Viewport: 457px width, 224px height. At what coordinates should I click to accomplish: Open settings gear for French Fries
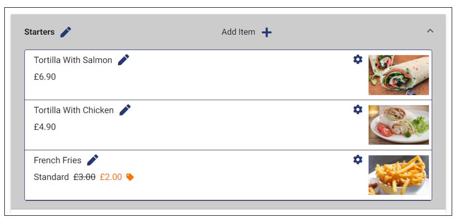pyautogui.click(x=358, y=160)
